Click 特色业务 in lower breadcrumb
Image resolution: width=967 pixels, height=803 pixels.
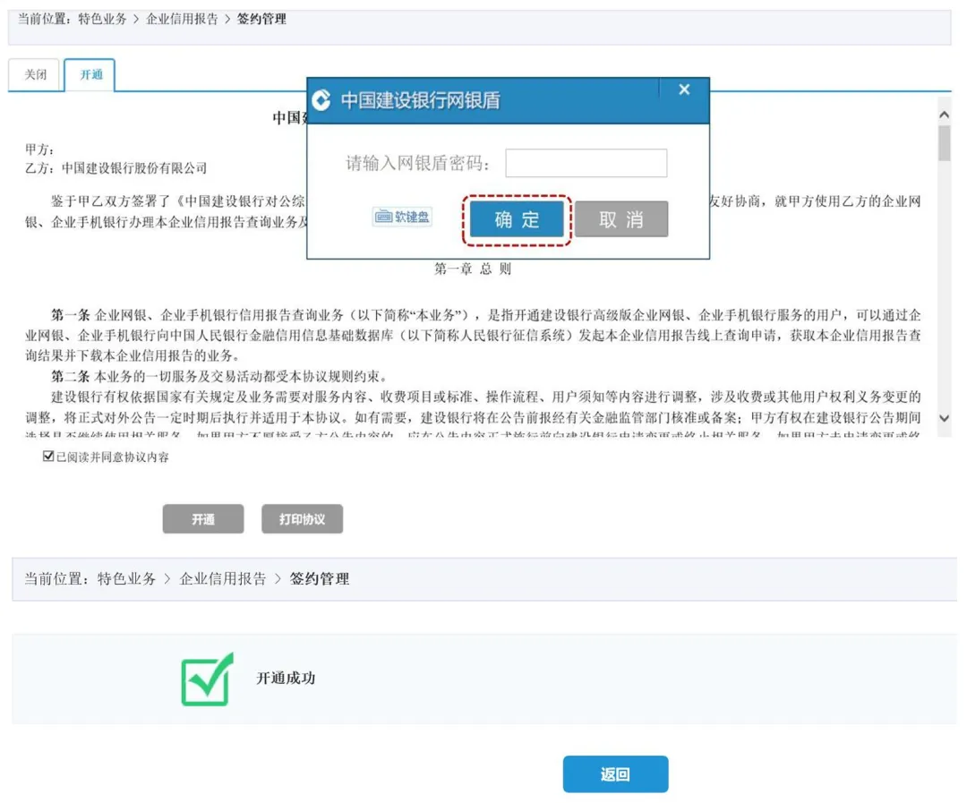pos(126,578)
